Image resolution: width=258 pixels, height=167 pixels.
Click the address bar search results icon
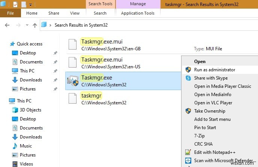[x=44, y=25]
